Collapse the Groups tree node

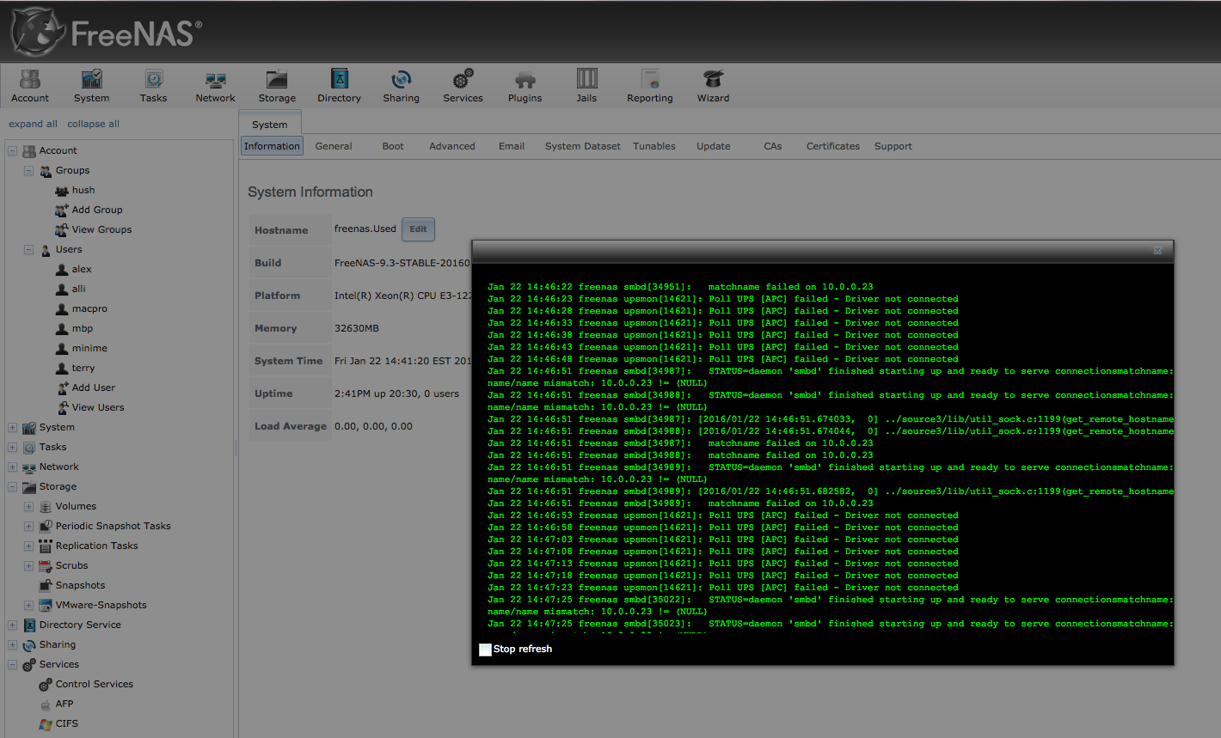click(x=28, y=170)
